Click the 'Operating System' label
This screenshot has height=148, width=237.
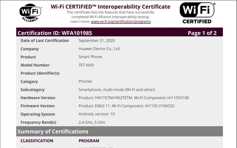click(38, 114)
